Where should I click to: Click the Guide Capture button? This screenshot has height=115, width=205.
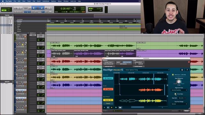coord(108,78)
